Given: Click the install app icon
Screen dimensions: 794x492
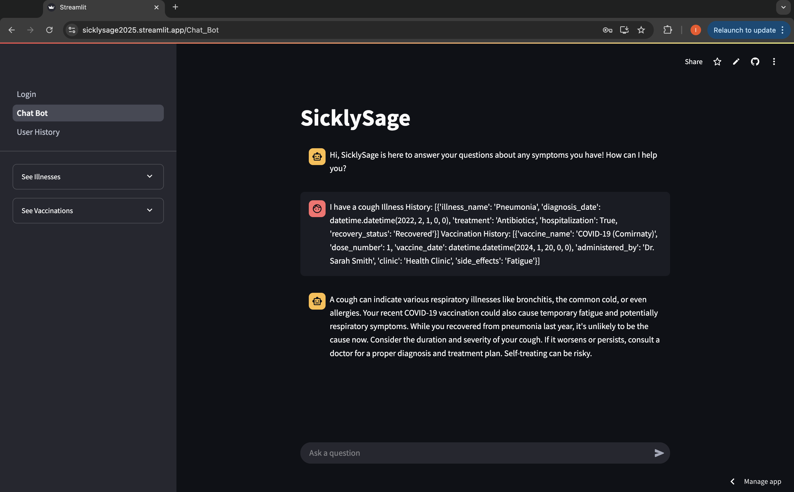Looking at the screenshot, I should click(x=624, y=30).
